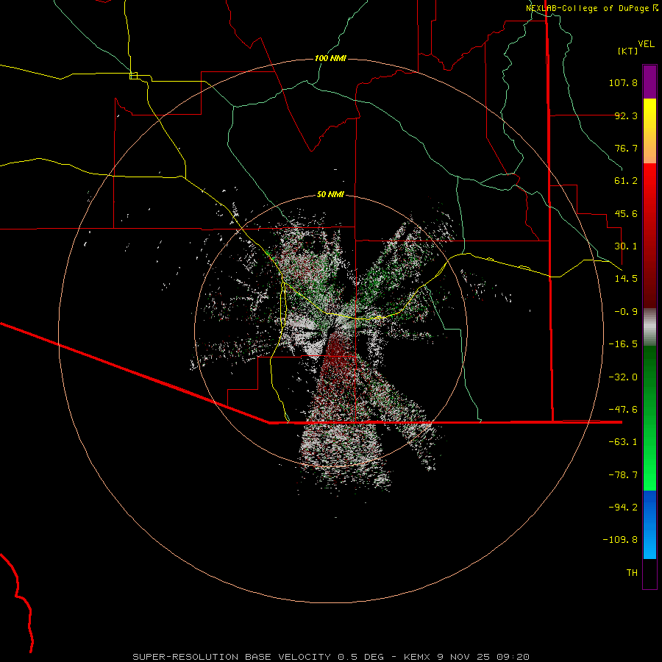
Task: Click the black TH segment of color bar
Action: pyautogui.click(x=649, y=573)
